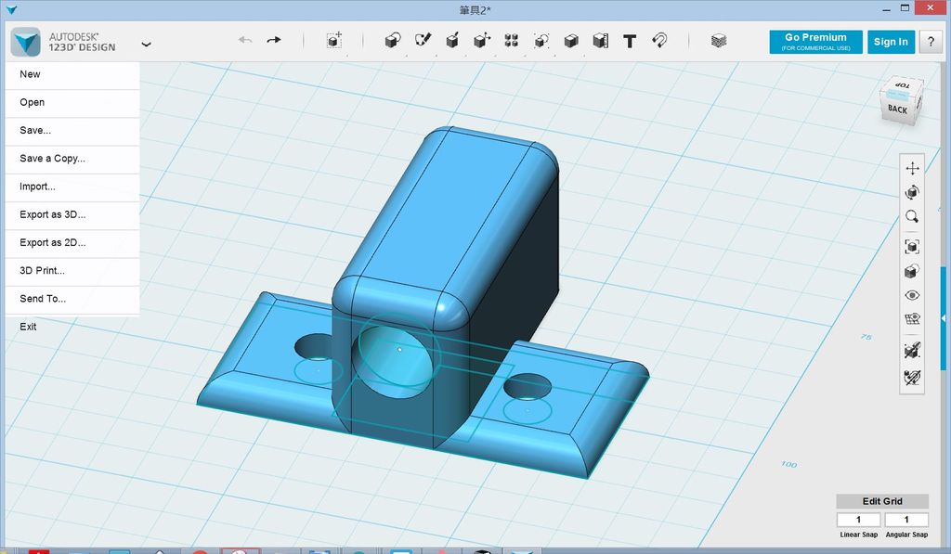Screen dimensions: 951x554
Task: Open the Primitives tool
Action: coord(393,41)
